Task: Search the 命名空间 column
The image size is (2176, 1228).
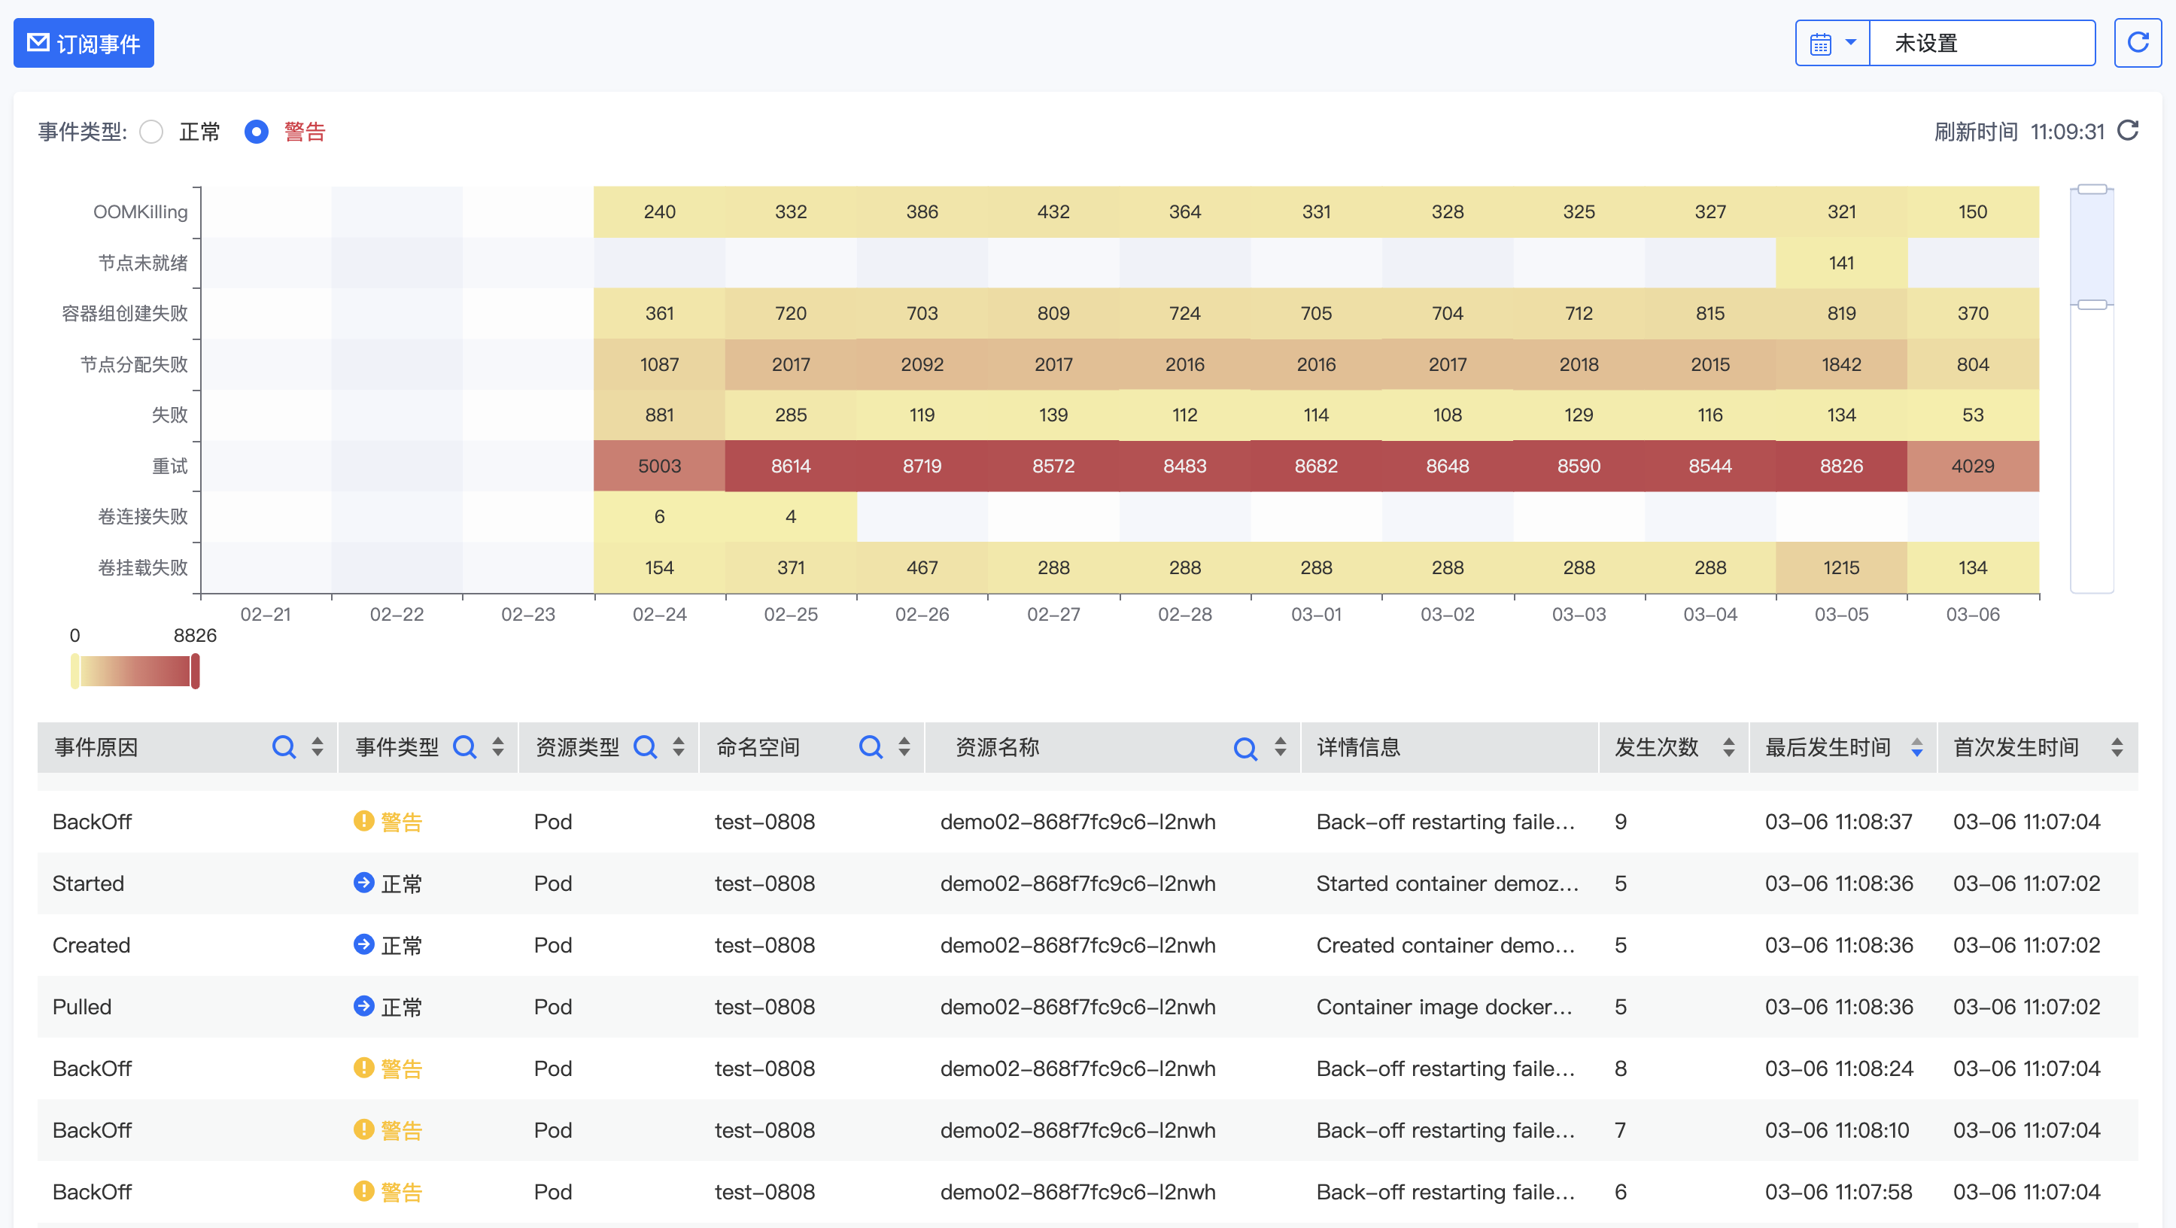Action: coord(871,746)
